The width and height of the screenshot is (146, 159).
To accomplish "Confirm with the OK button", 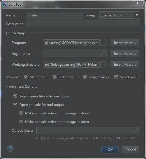I will coord(110,150).
